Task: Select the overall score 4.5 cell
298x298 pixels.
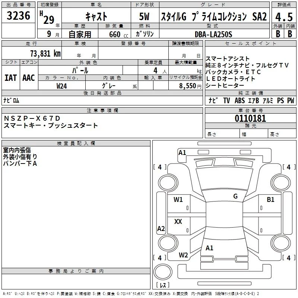Action: (x=284, y=17)
